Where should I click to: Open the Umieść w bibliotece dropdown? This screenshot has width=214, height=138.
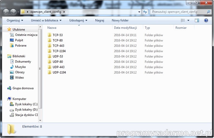click(46, 20)
